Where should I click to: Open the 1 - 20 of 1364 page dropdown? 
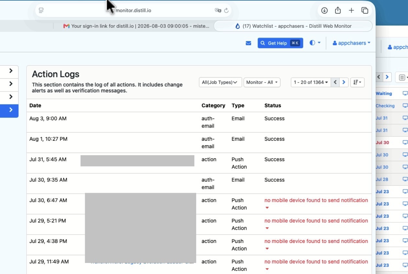coord(311,82)
